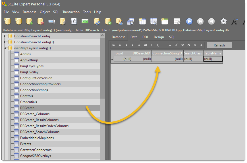Select the AddIns table
The image size is (247, 163).
click(25, 54)
